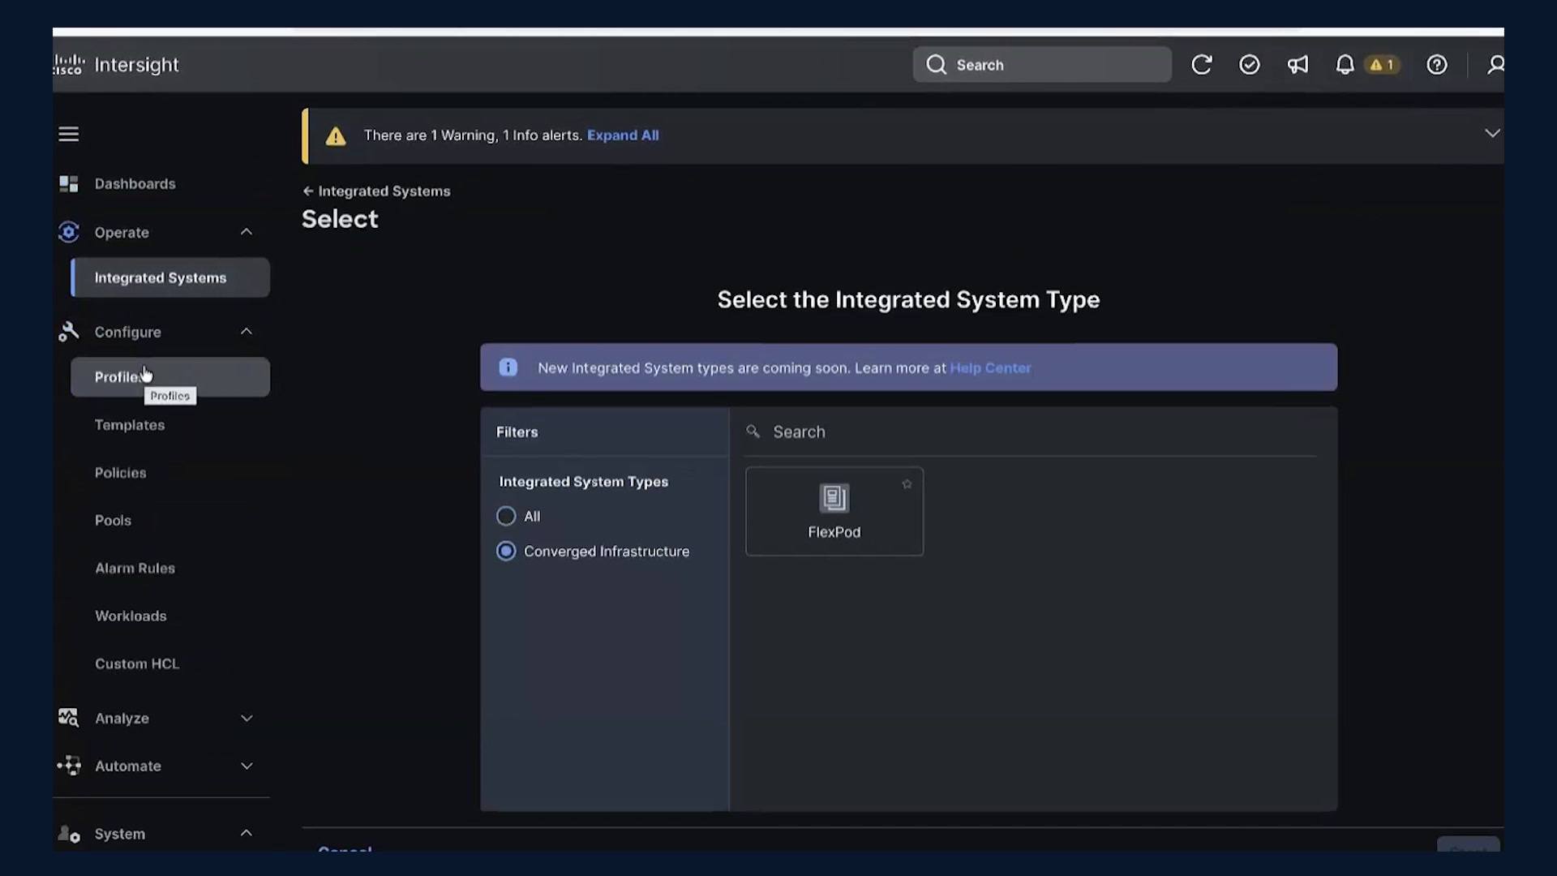Open Policies under Configure

click(121, 473)
